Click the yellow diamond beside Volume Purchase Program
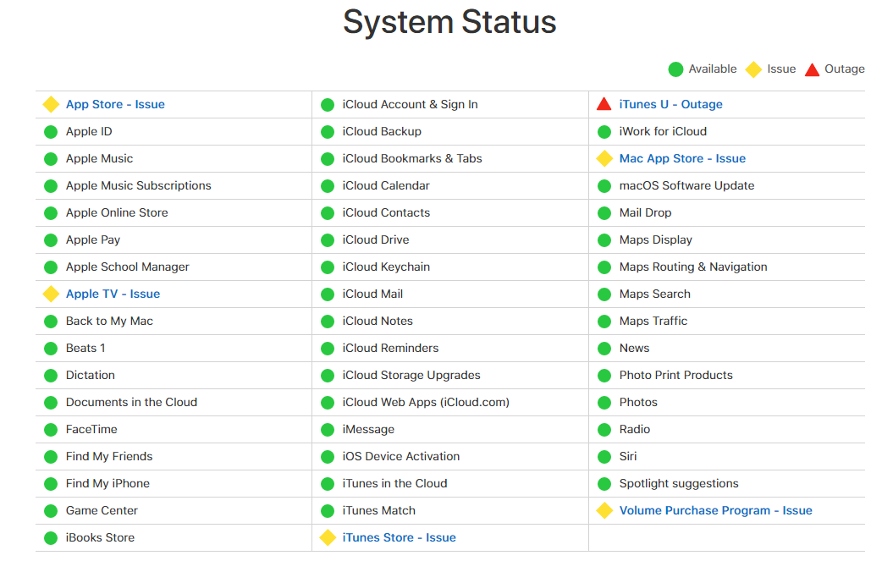 pos(604,510)
